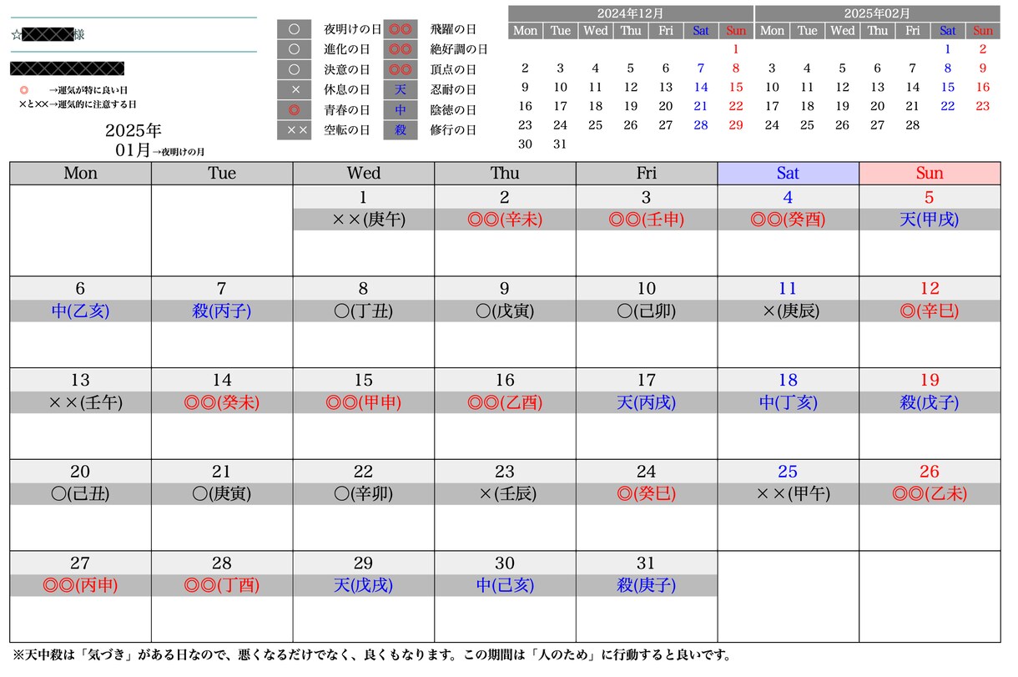This screenshot has width=1018, height=677.
Task: Click the Mon header of main calendar
Action: click(80, 174)
